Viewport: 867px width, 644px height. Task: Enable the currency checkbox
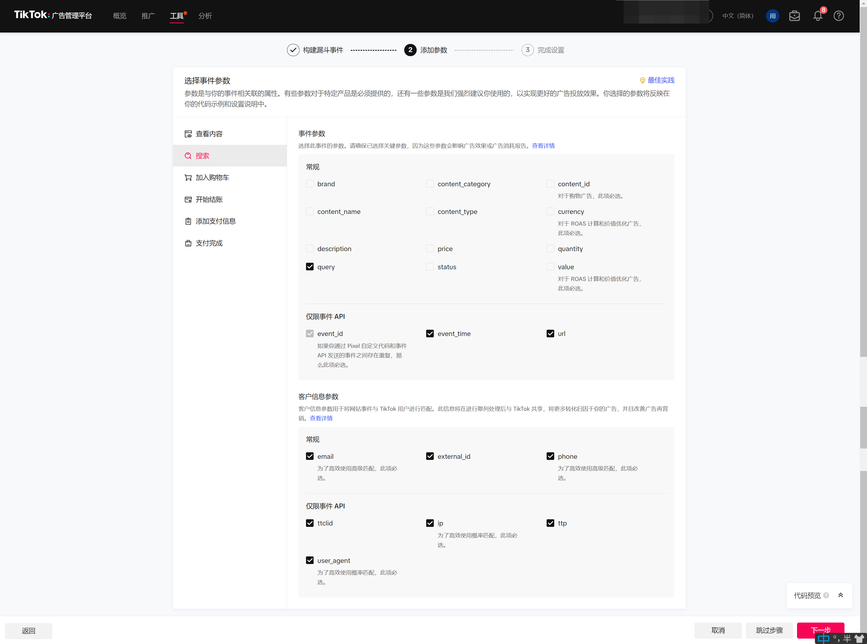click(550, 211)
